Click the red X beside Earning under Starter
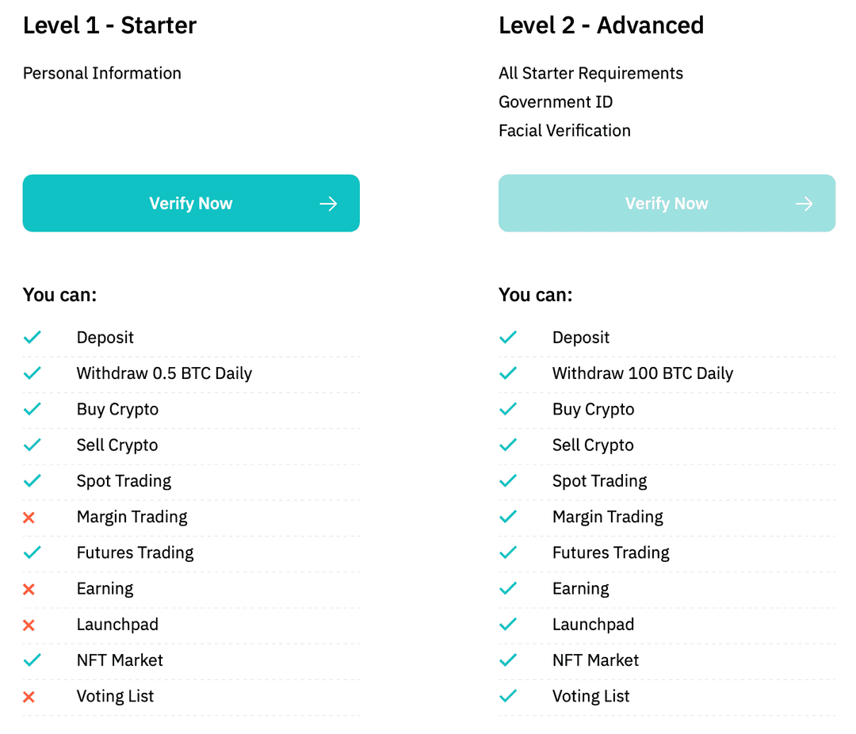Viewport: 856px width, 734px height. click(x=32, y=588)
